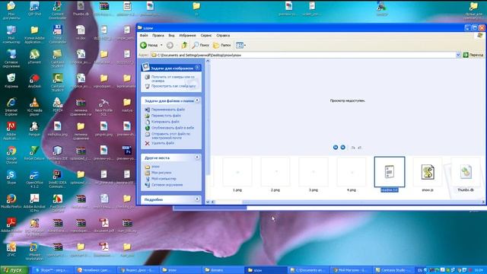
Task: Get pictures from camera or scanner link
Action: (173, 78)
